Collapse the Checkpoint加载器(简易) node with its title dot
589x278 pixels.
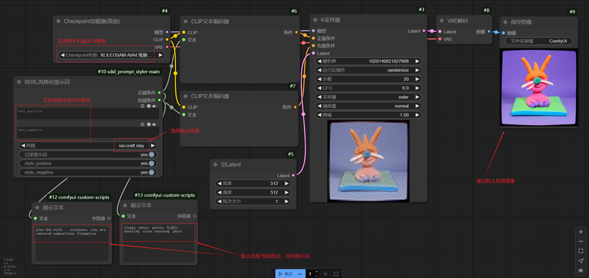coord(58,21)
